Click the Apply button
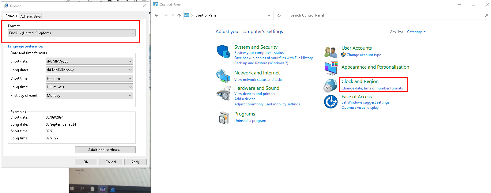Screen dimensions: 491x193 135,162
